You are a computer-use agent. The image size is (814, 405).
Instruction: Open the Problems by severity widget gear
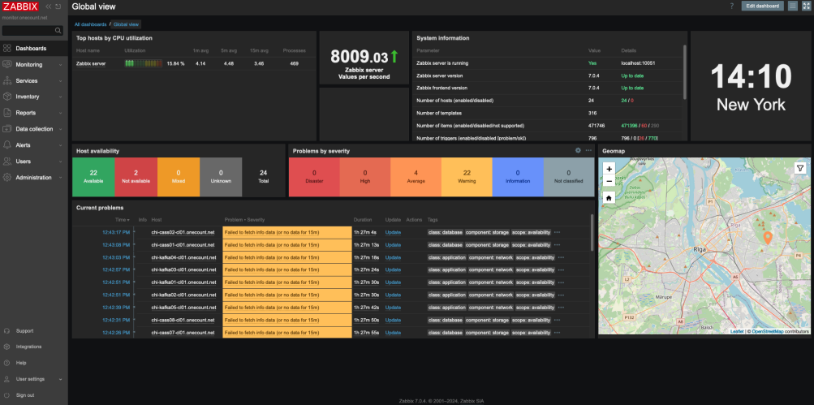point(578,151)
